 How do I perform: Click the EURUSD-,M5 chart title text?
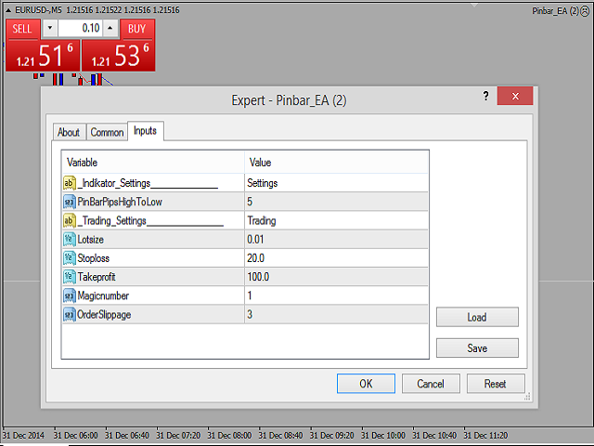click(x=38, y=10)
